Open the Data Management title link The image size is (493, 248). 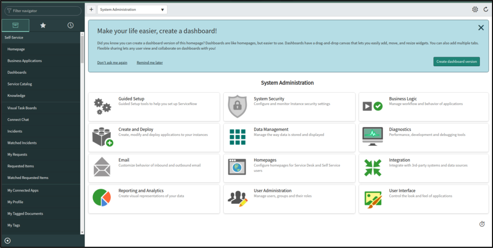click(x=271, y=129)
